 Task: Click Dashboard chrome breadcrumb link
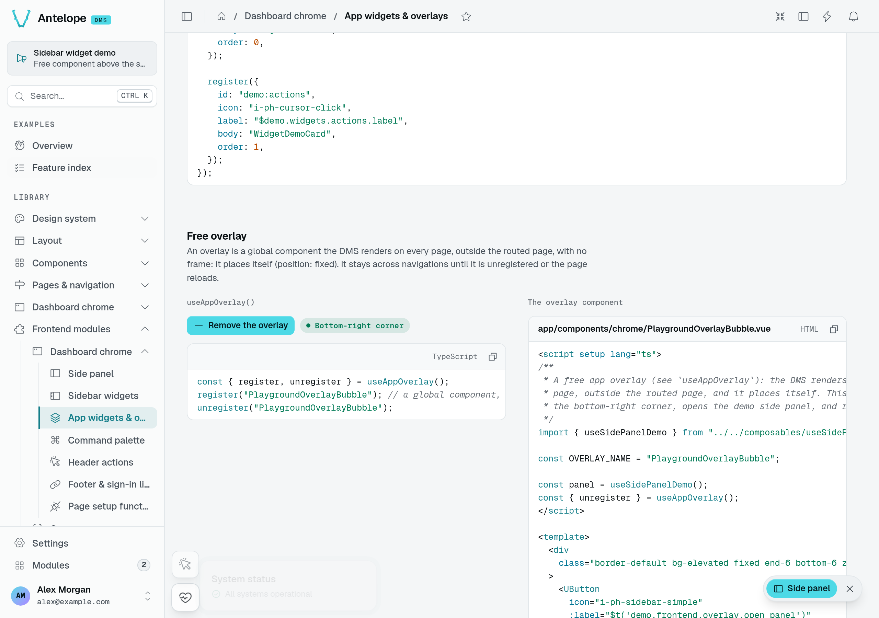click(x=285, y=16)
